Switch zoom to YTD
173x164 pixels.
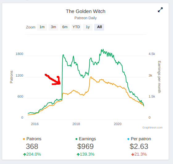tap(76, 27)
